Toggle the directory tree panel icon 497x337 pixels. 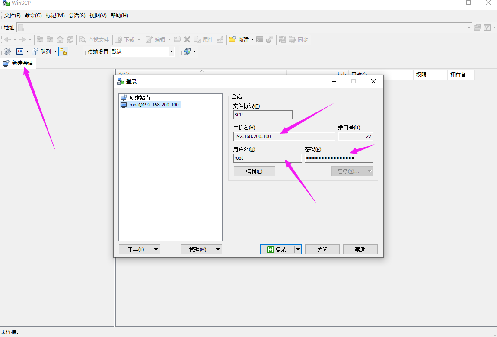[x=64, y=51]
